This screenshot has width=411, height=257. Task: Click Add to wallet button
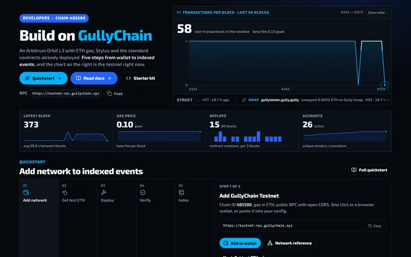pyautogui.click(x=240, y=243)
